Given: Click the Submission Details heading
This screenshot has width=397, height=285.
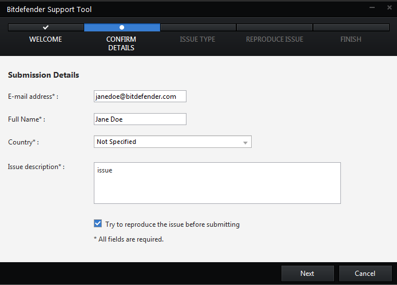Looking at the screenshot, I should click(x=43, y=75).
